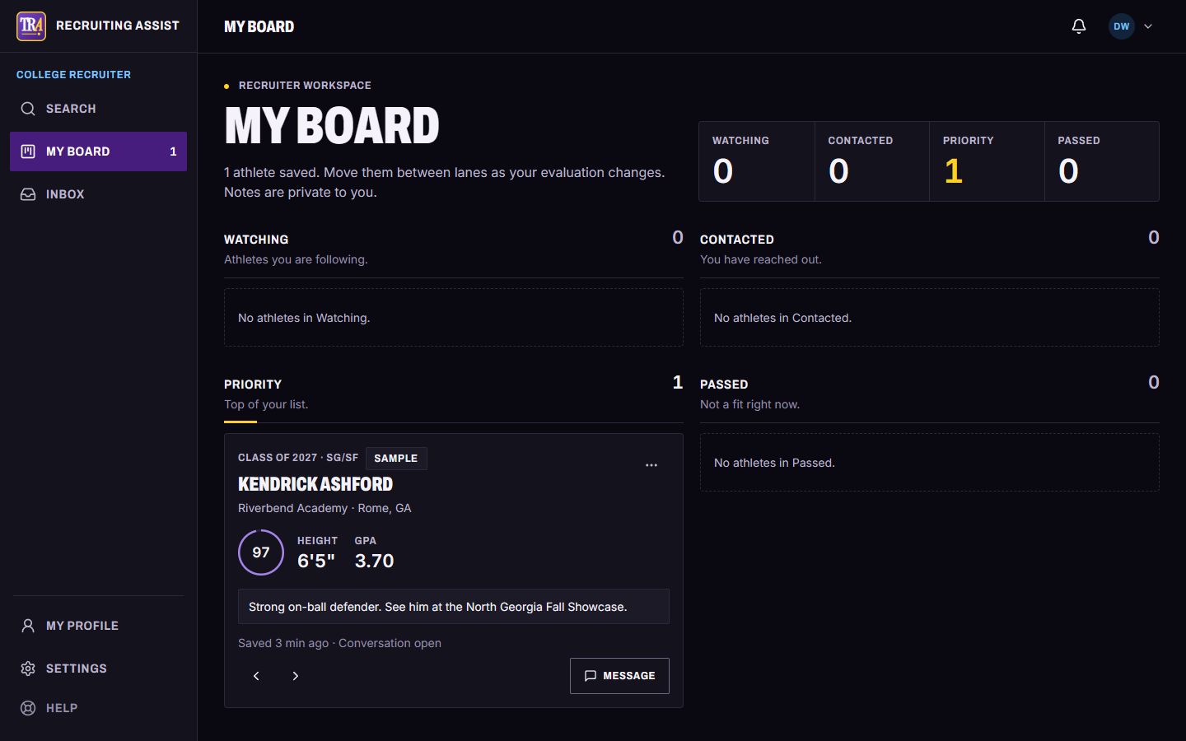Click 'Riverbend Academy · Rome, GA' text

click(x=325, y=508)
